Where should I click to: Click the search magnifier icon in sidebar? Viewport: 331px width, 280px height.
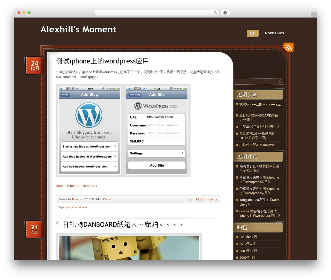click(x=281, y=82)
